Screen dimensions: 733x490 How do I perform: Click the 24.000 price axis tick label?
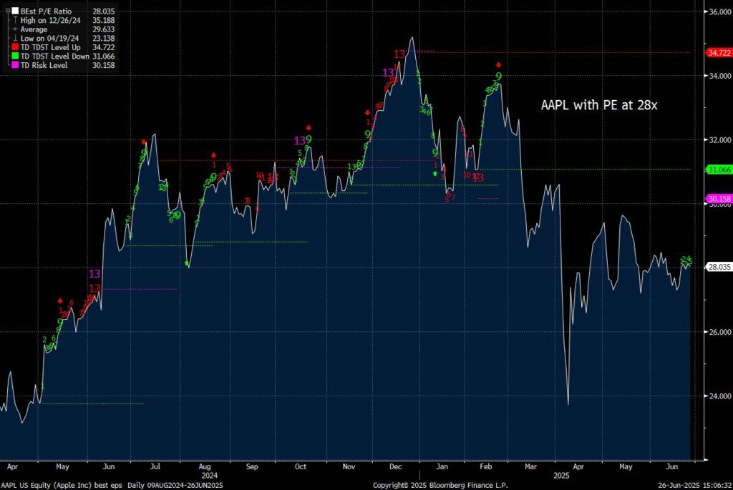[x=720, y=396]
